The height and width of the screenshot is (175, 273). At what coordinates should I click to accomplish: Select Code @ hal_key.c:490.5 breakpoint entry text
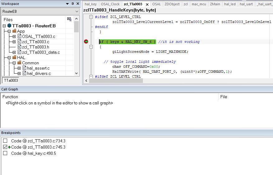34,153
